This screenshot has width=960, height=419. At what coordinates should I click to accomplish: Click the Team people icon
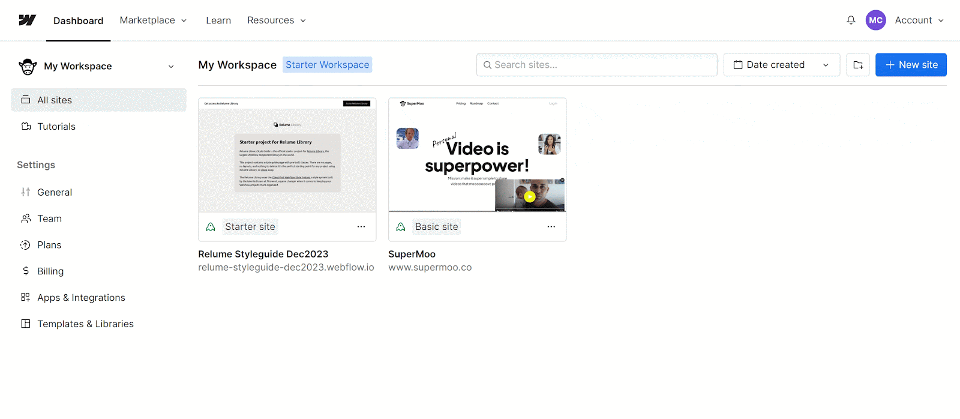click(26, 219)
